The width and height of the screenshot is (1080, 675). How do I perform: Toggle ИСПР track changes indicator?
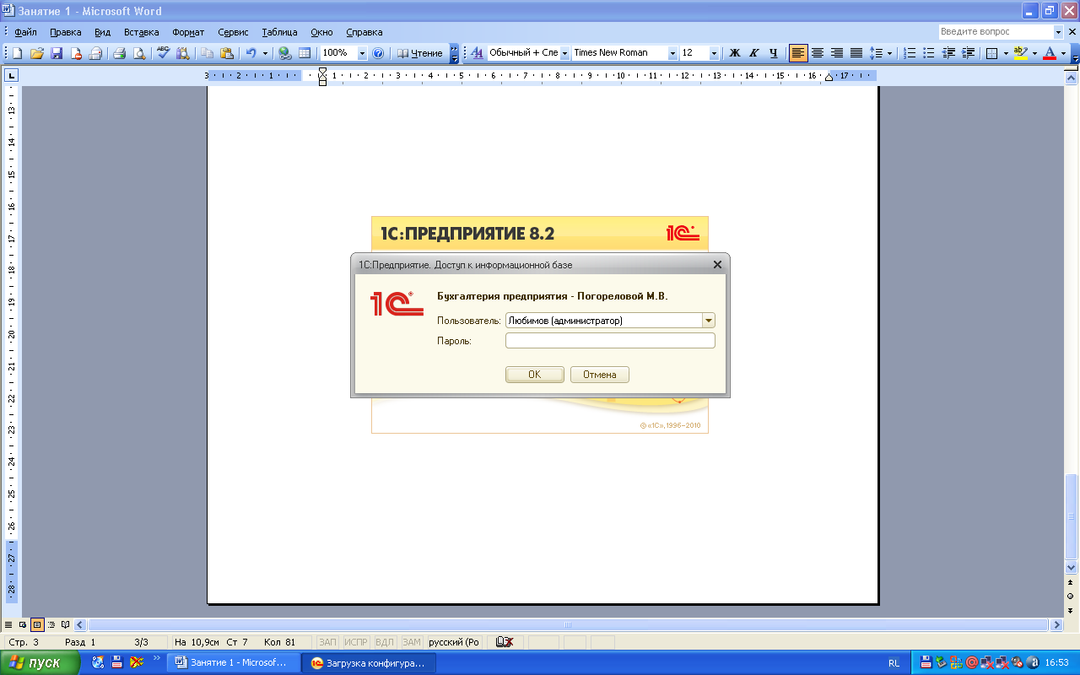(356, 642)
